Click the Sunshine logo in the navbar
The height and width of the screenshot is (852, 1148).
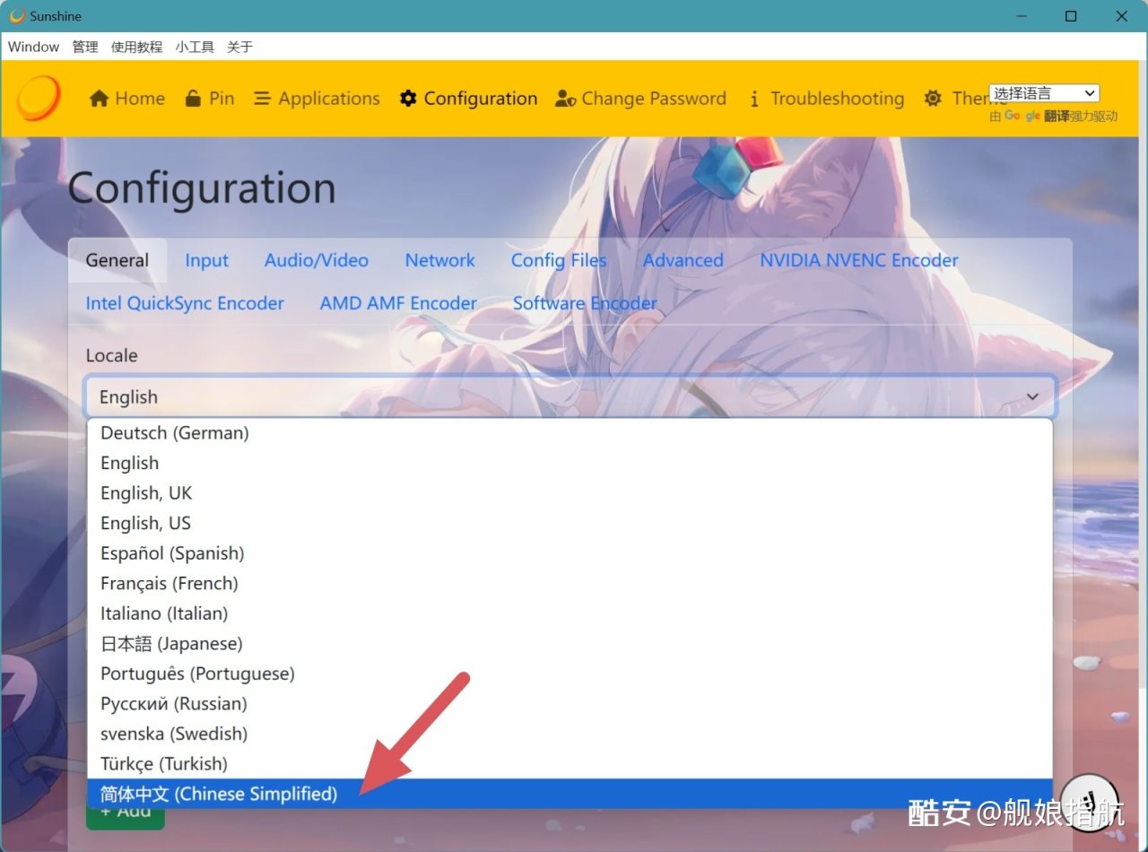(39, 98)
